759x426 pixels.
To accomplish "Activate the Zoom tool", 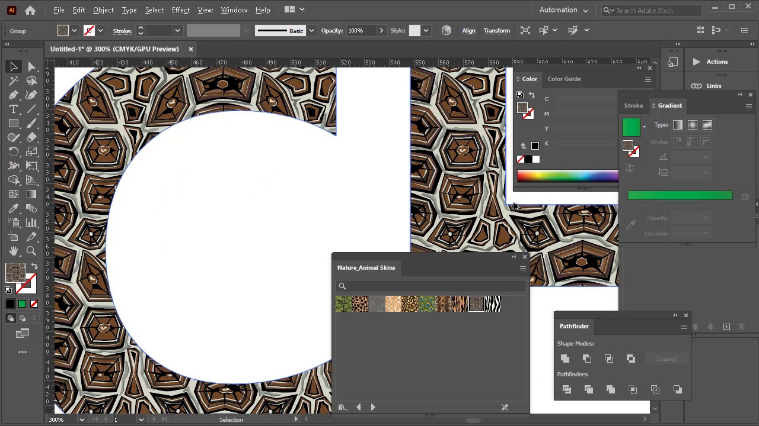I will pyautogui.click(x=31, y=251).
